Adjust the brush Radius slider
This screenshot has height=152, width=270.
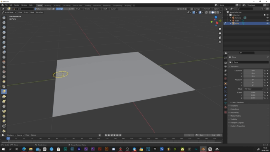point(43,9)
